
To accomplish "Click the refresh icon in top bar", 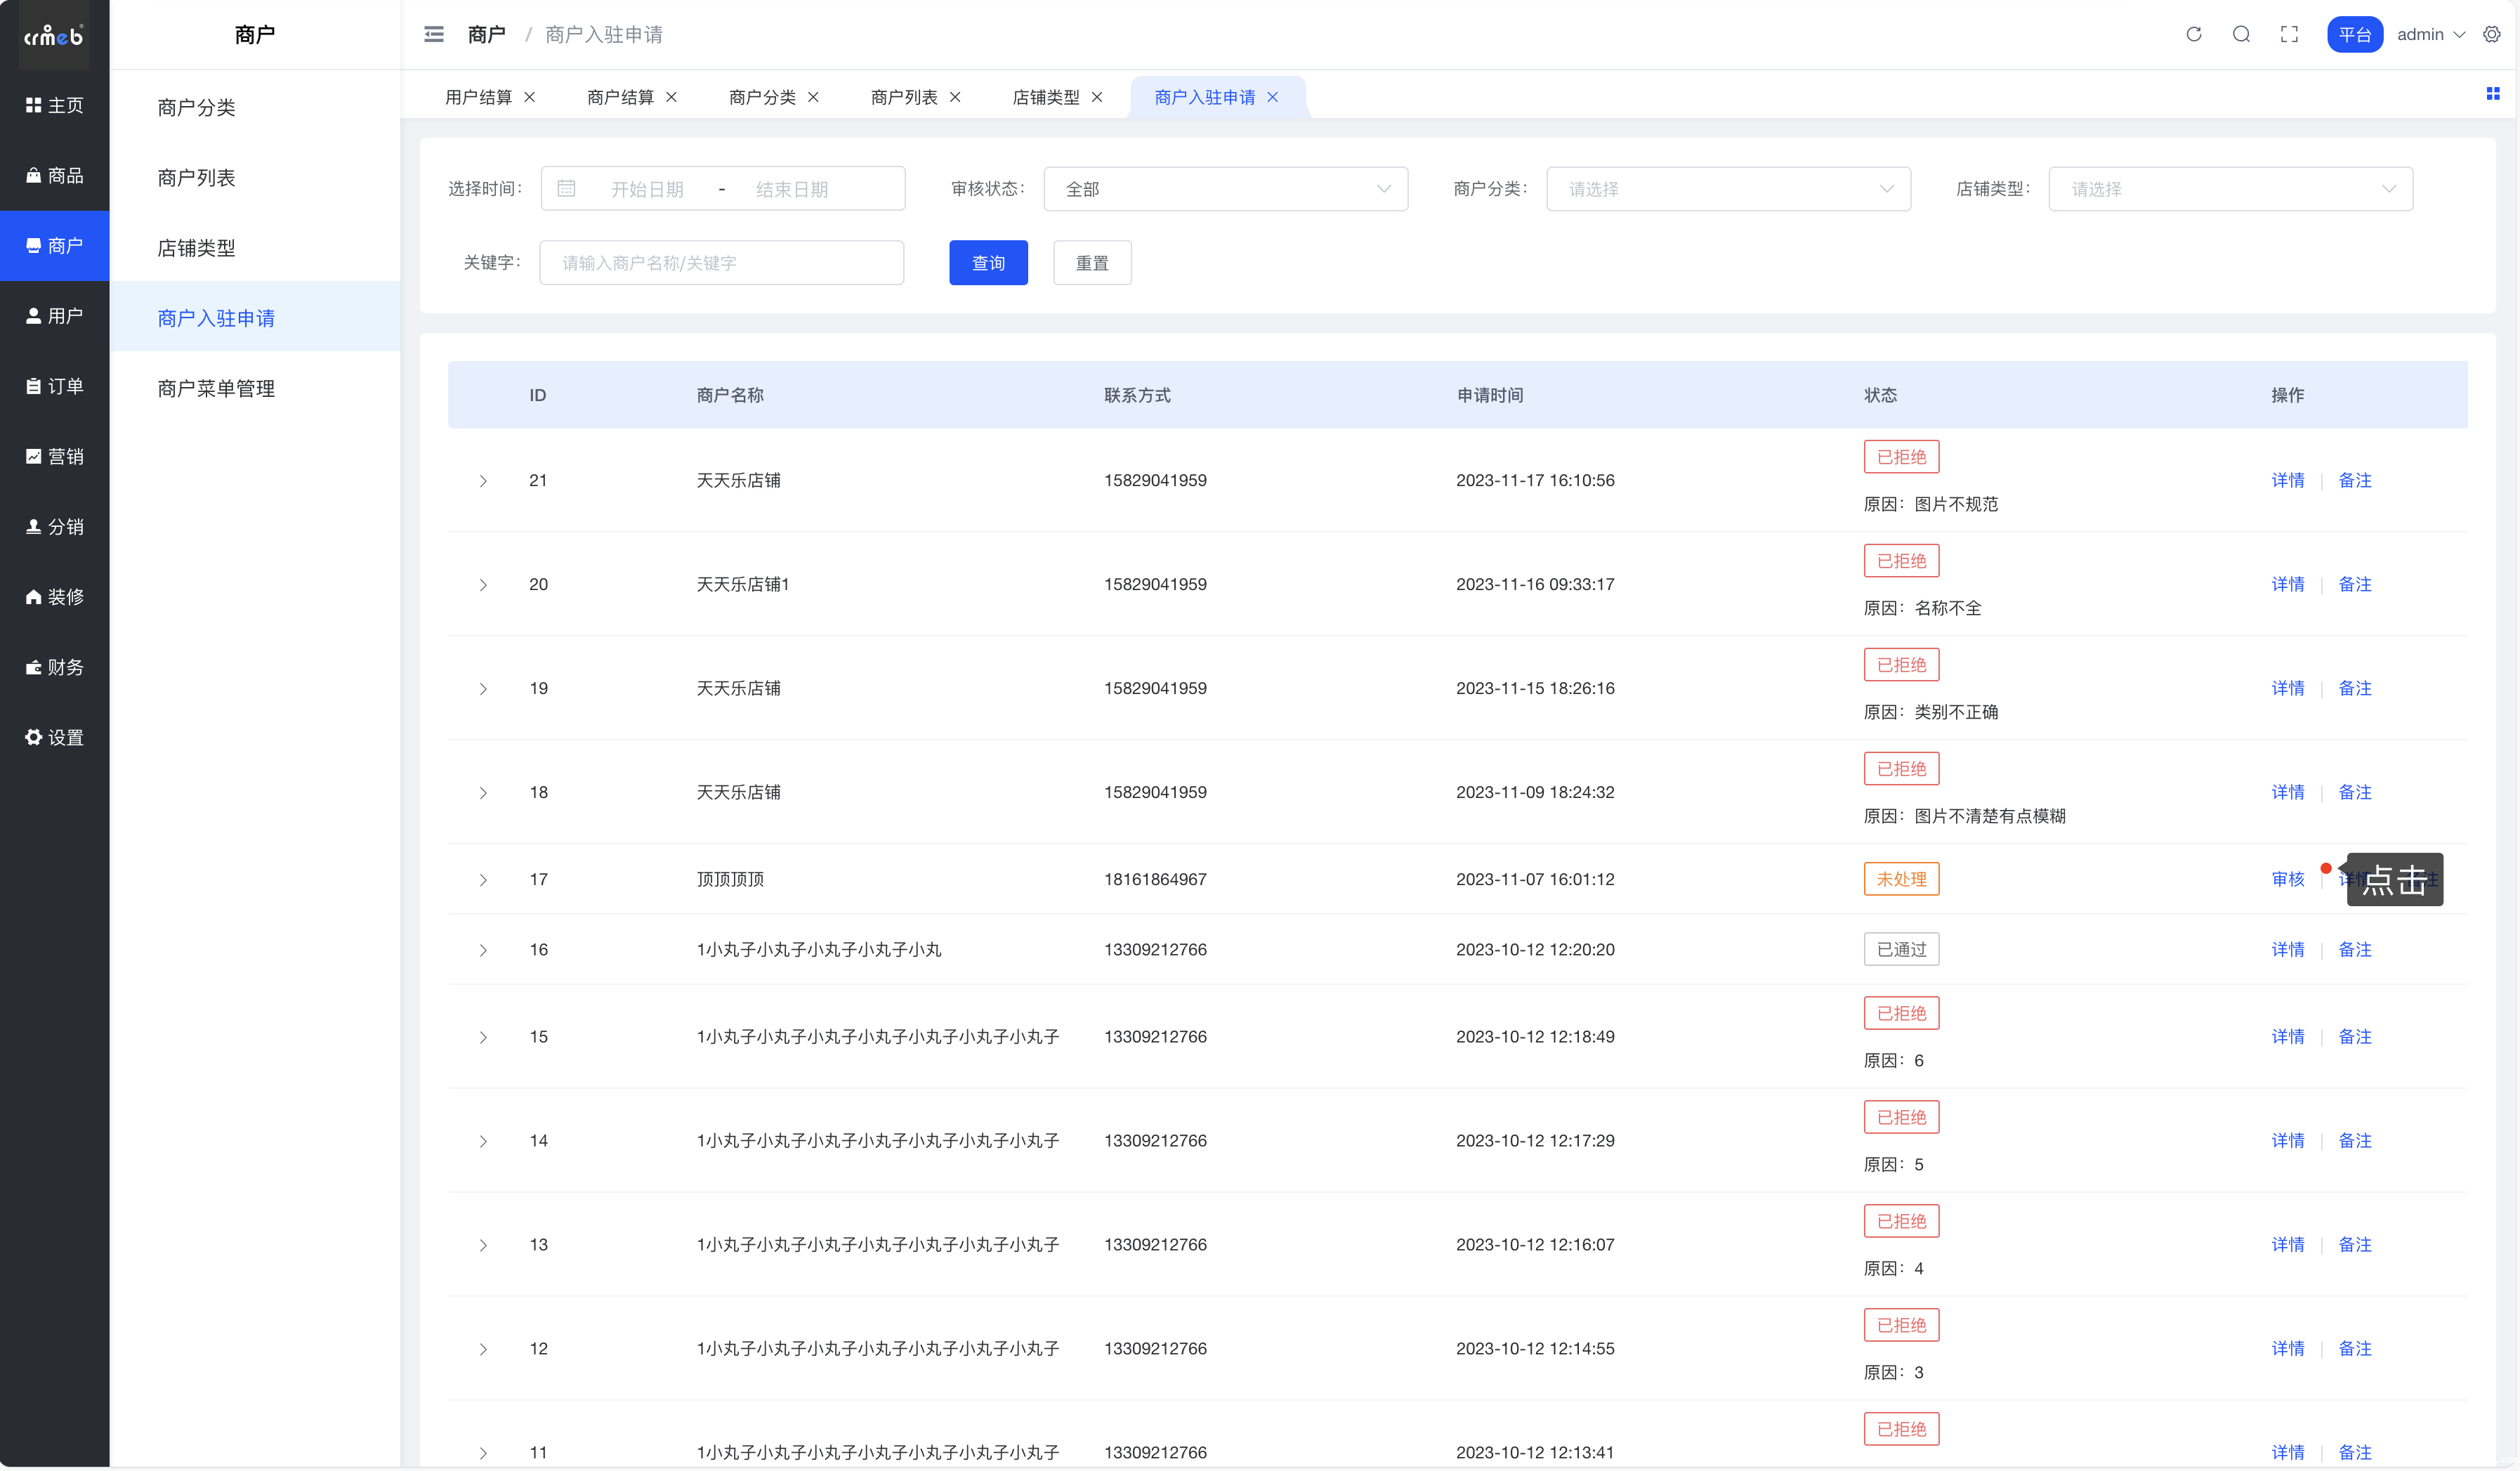I will coord(2193,34).
